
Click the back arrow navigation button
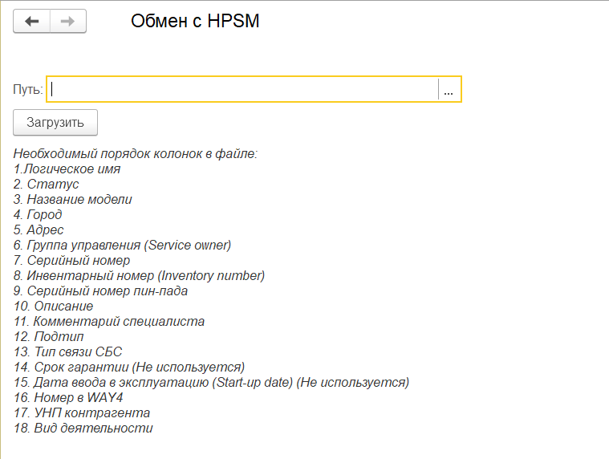click(x=32, y=22)
